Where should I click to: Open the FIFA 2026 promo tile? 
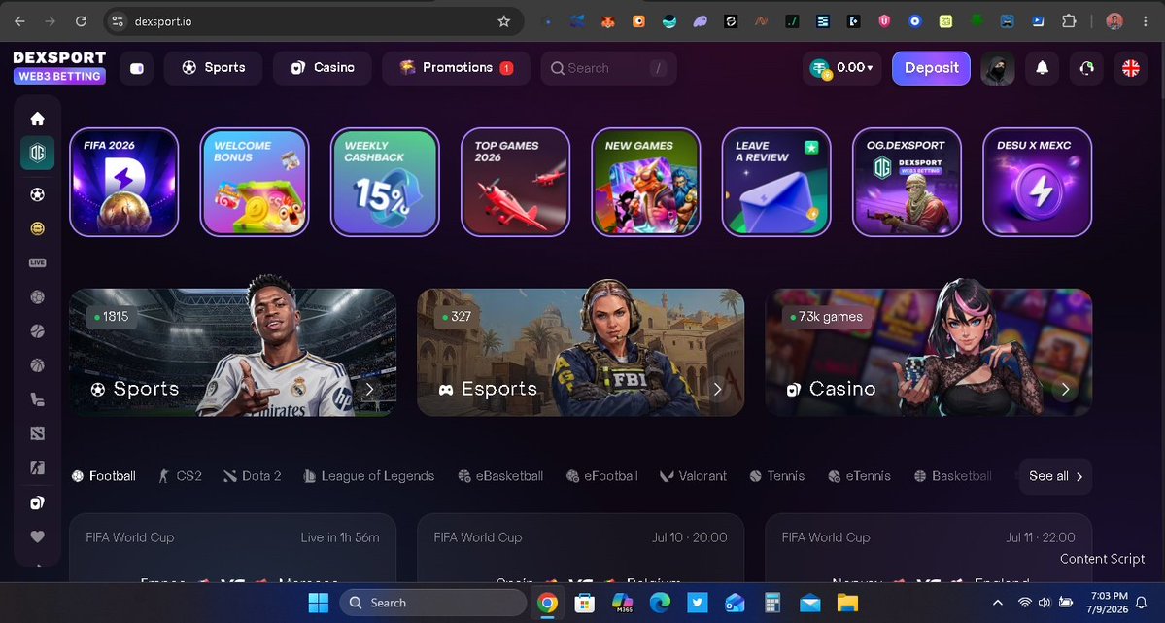click(x=124, y=182)
